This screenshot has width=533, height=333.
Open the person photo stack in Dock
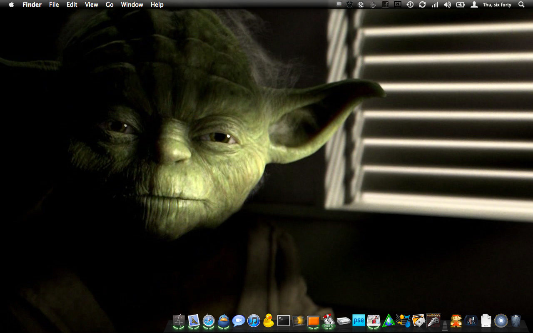point(471,321)
